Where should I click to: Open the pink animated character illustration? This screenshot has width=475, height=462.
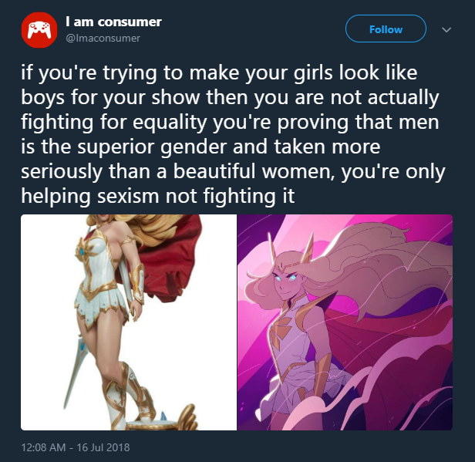click(345, 322)
